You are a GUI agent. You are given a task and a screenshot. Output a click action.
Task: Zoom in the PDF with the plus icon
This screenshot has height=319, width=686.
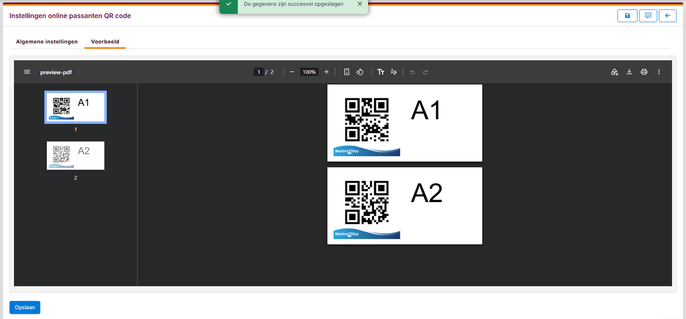[x=327, y=71]
